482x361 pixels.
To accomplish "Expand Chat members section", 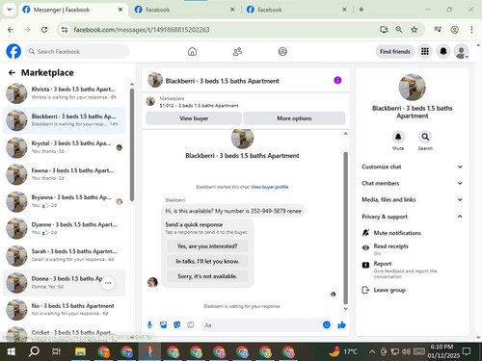I will click(x=413, y=183).
